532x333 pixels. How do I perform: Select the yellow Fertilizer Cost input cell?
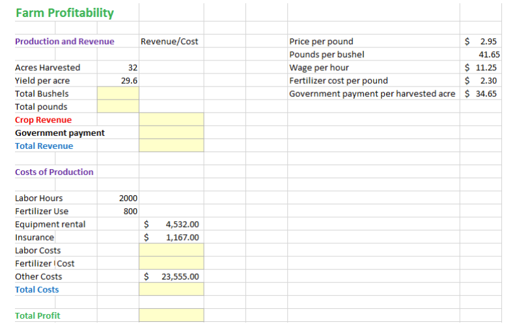(171, 263)
